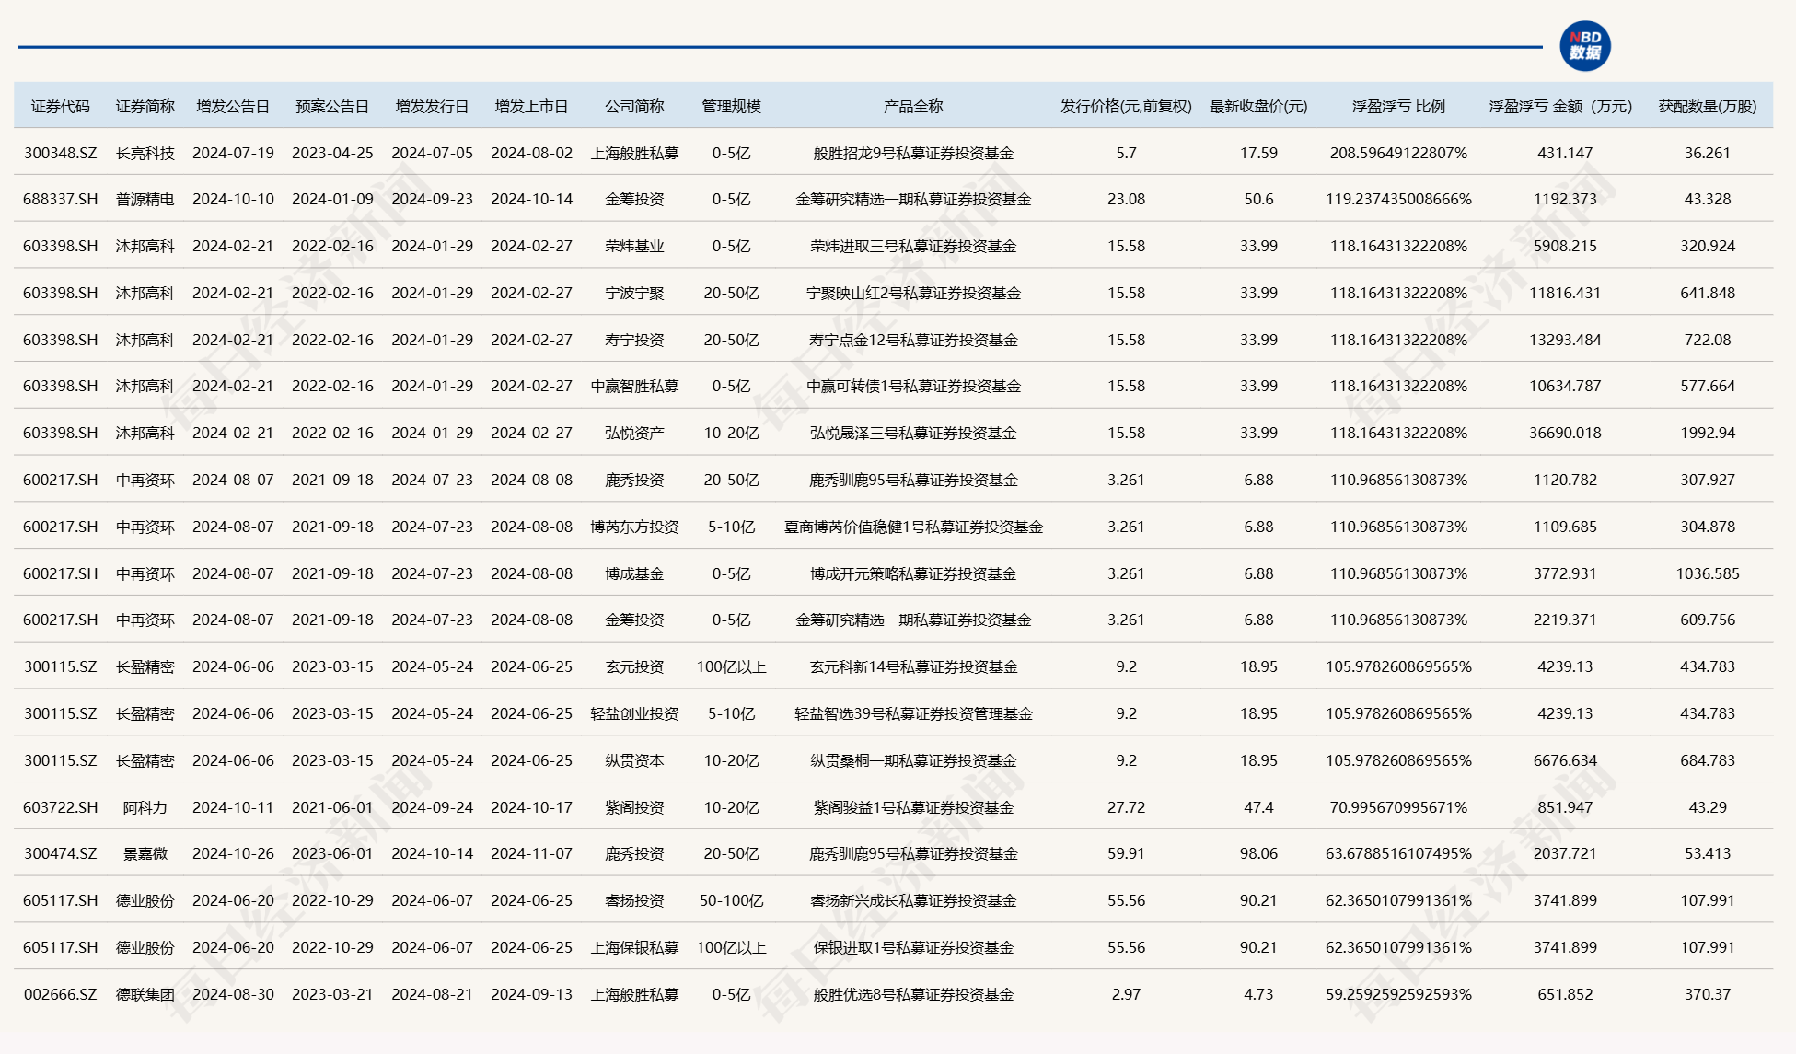
Task: Select 轻盐创业投资 company cell
Action: click(x=634, y=713)
